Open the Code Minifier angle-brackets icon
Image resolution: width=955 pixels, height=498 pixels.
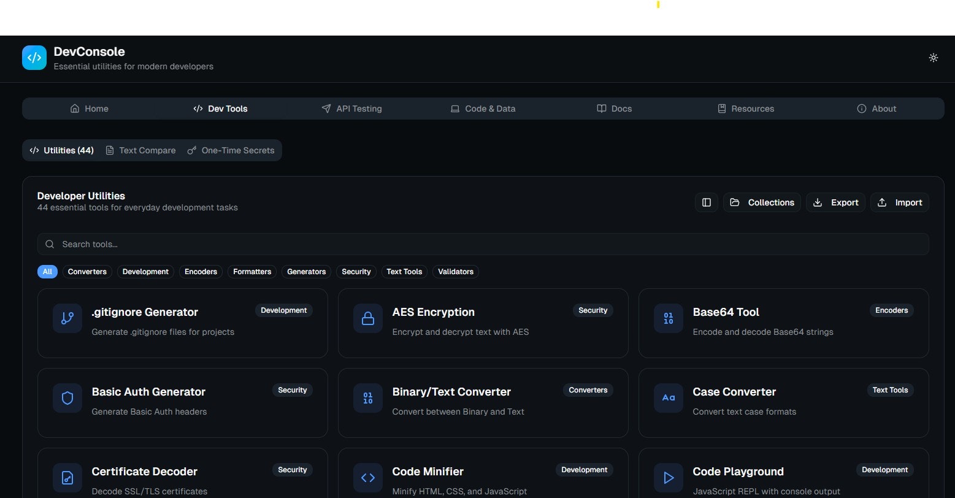tap(367, 478)
